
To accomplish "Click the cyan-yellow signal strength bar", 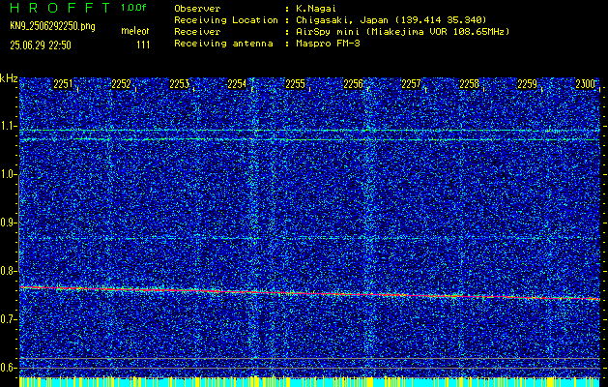I will [x=309, y=381].
